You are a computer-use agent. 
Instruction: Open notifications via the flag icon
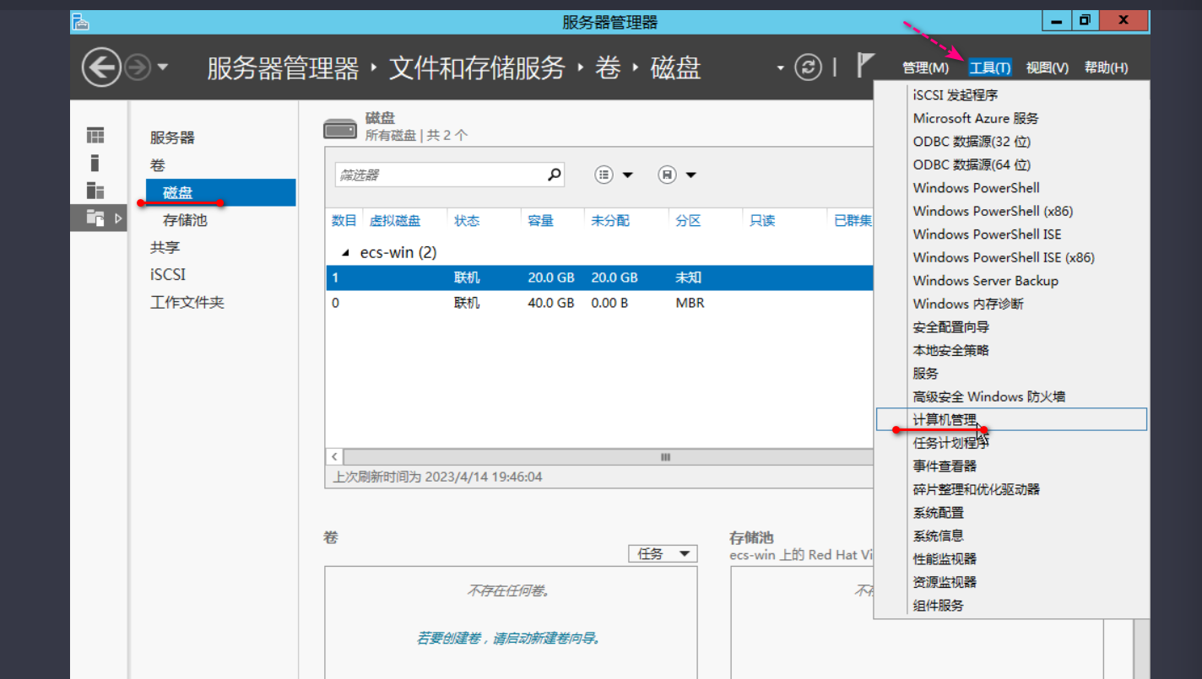tap(866, 65)
